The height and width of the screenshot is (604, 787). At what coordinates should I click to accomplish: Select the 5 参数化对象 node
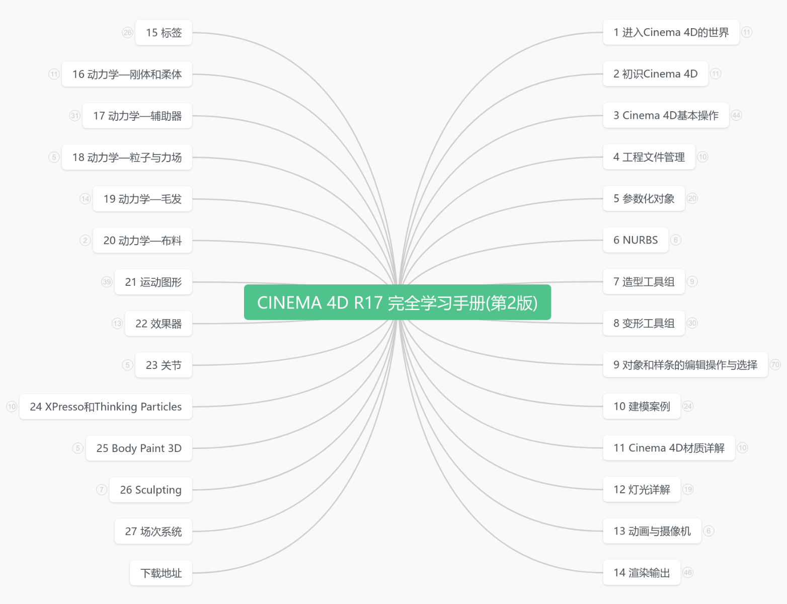644,198
